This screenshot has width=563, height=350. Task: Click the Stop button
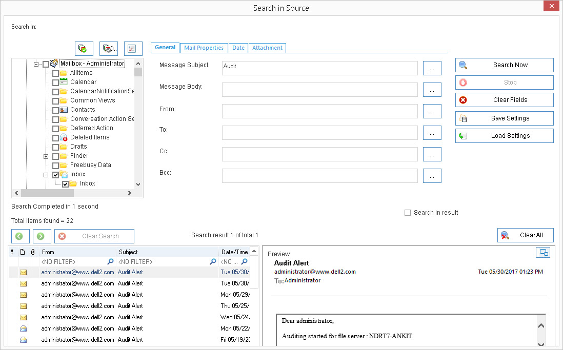(505, 83)
